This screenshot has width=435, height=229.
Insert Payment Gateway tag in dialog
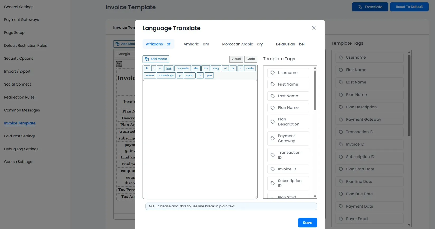[x=288, y=138]
